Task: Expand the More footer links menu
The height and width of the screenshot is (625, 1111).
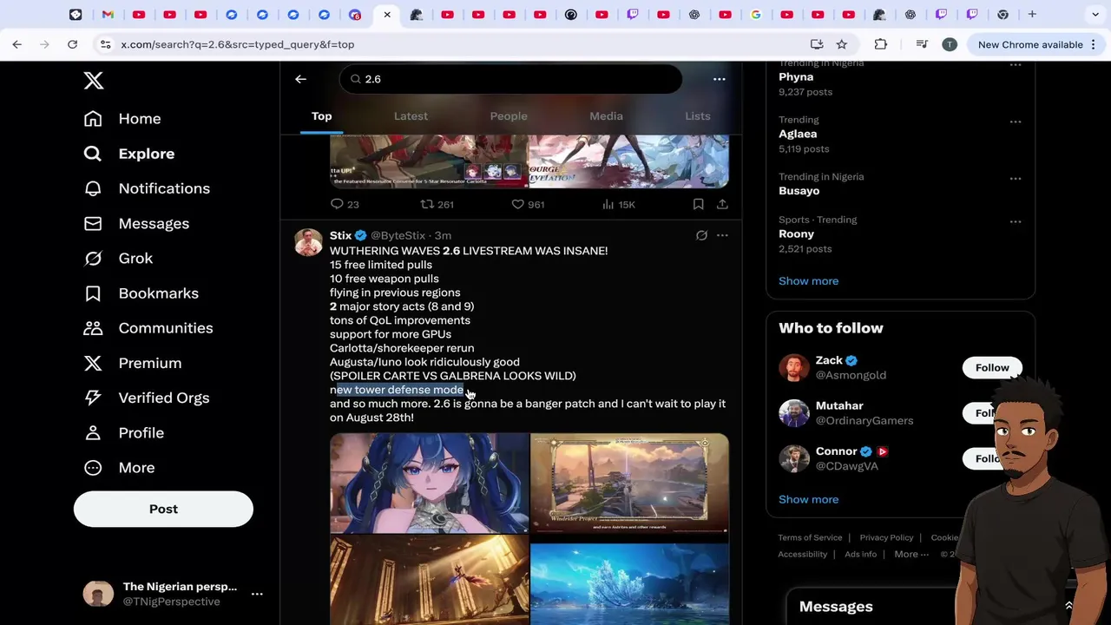Action: point(911,554)
